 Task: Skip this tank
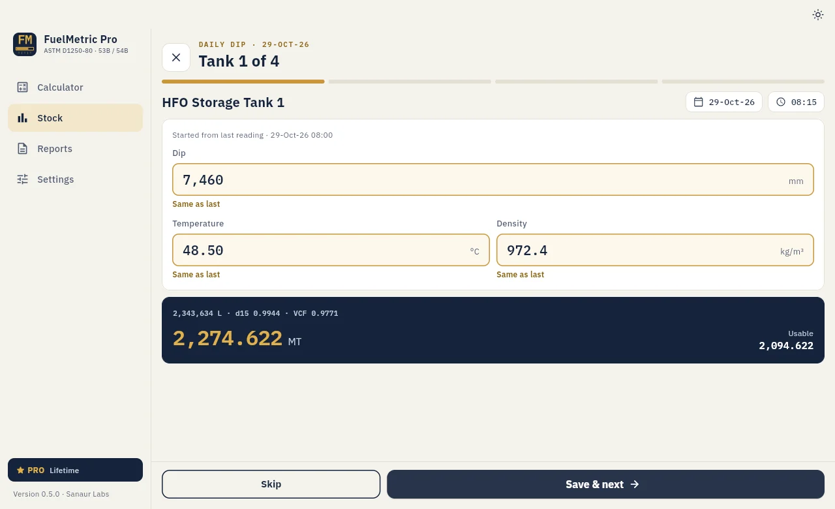coord(271,484)
